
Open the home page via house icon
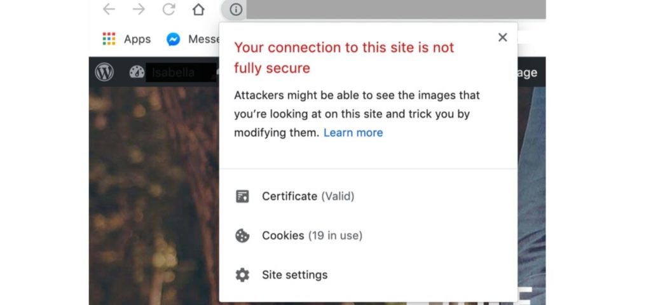198,9
